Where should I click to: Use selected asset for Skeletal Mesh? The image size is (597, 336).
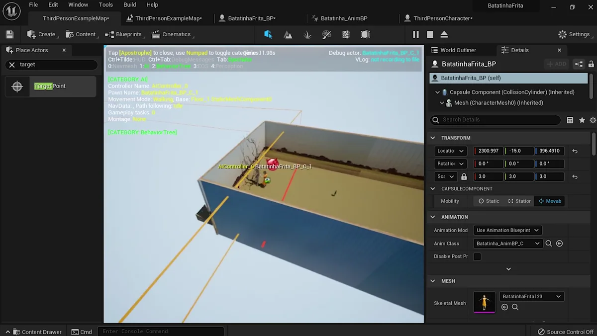click(x=504, y=307)
